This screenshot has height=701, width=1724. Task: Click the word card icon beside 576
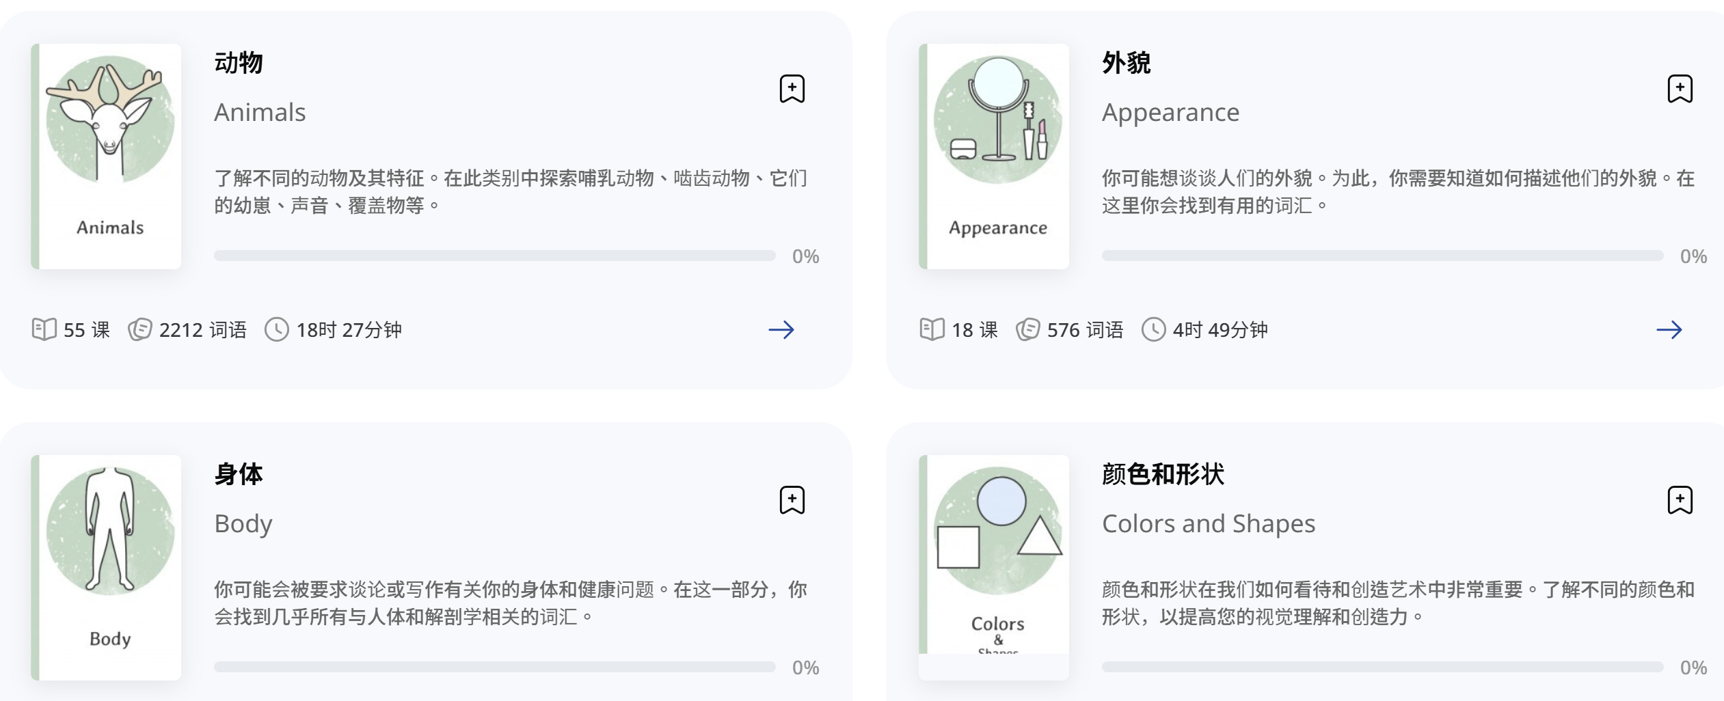1027,329
